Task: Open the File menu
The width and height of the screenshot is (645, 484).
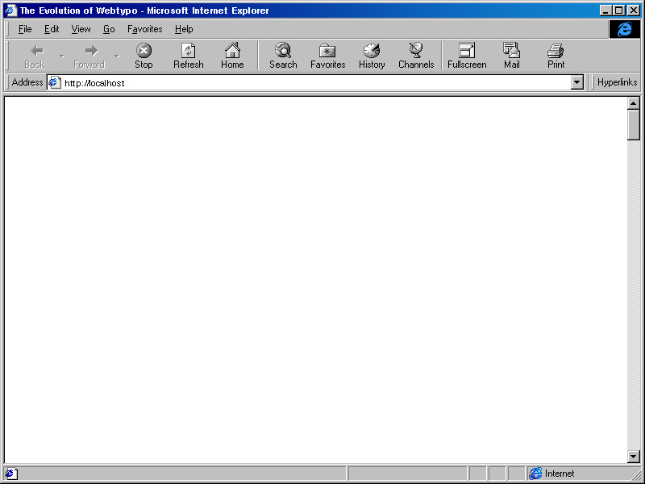Action: click(x=24, y=28)
